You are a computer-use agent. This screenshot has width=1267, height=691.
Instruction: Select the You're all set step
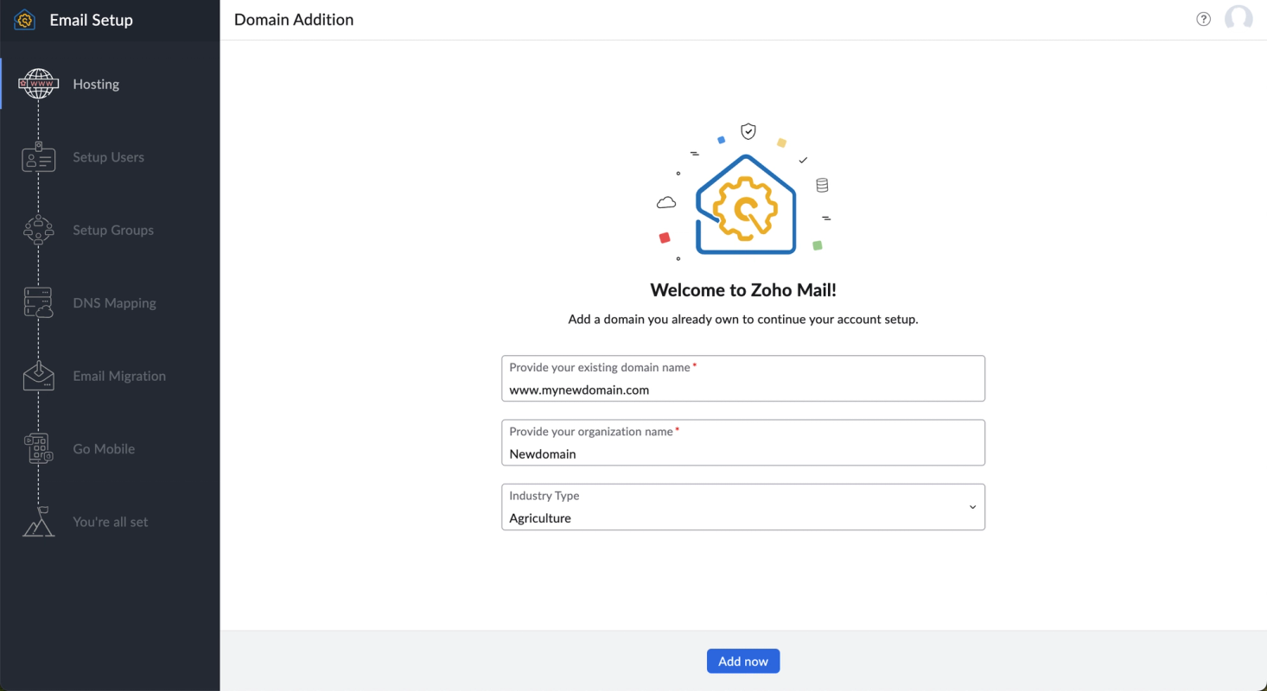[x=111, y=522]
